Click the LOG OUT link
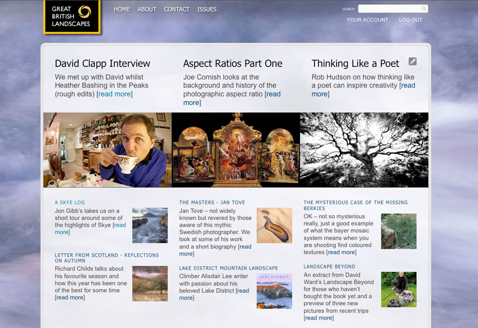This screenshot has height=328, width=478. click(411, 20)
